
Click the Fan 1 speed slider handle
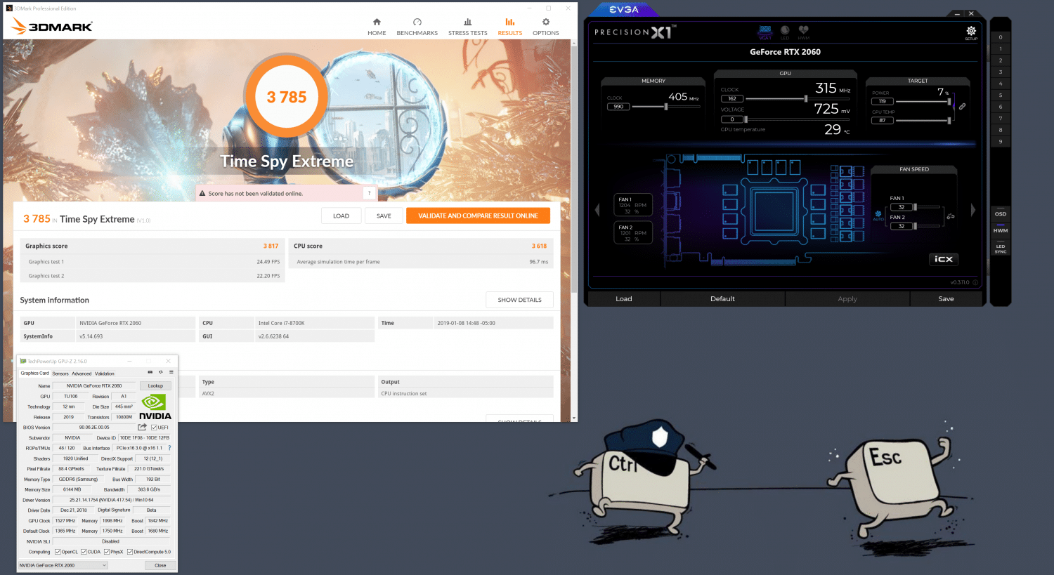[915, 207]
